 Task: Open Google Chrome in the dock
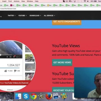tap(33, 96)
